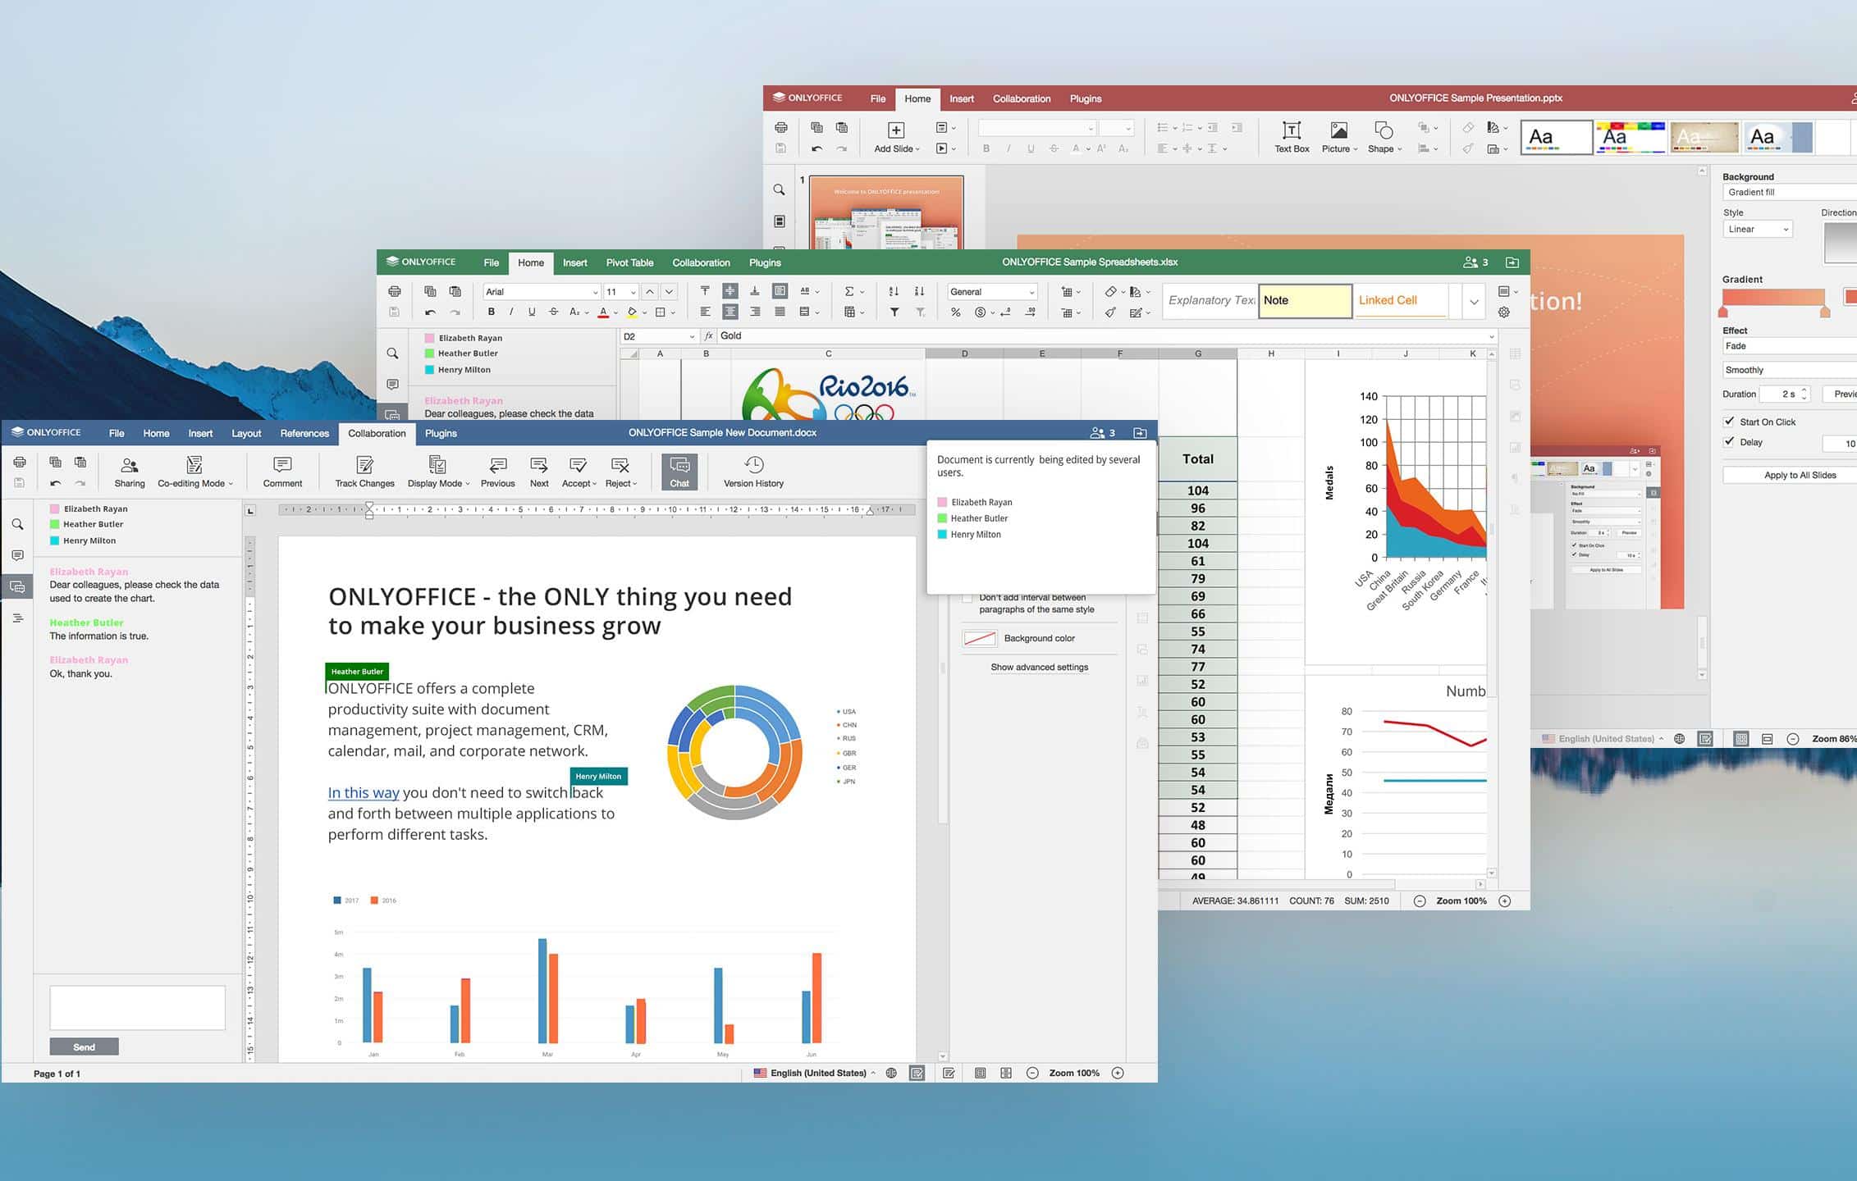Image resolution: width=1857 pixels, height=1181 pixels.
Task: Click zoom in button in spreadsheet status bar
Action: 1505,901
